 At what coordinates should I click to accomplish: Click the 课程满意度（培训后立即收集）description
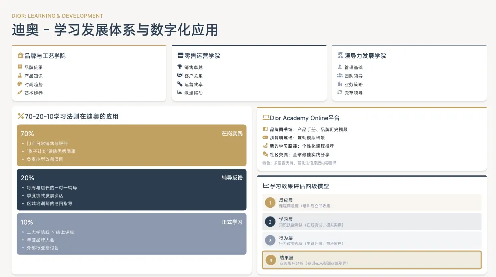point(306,206)
